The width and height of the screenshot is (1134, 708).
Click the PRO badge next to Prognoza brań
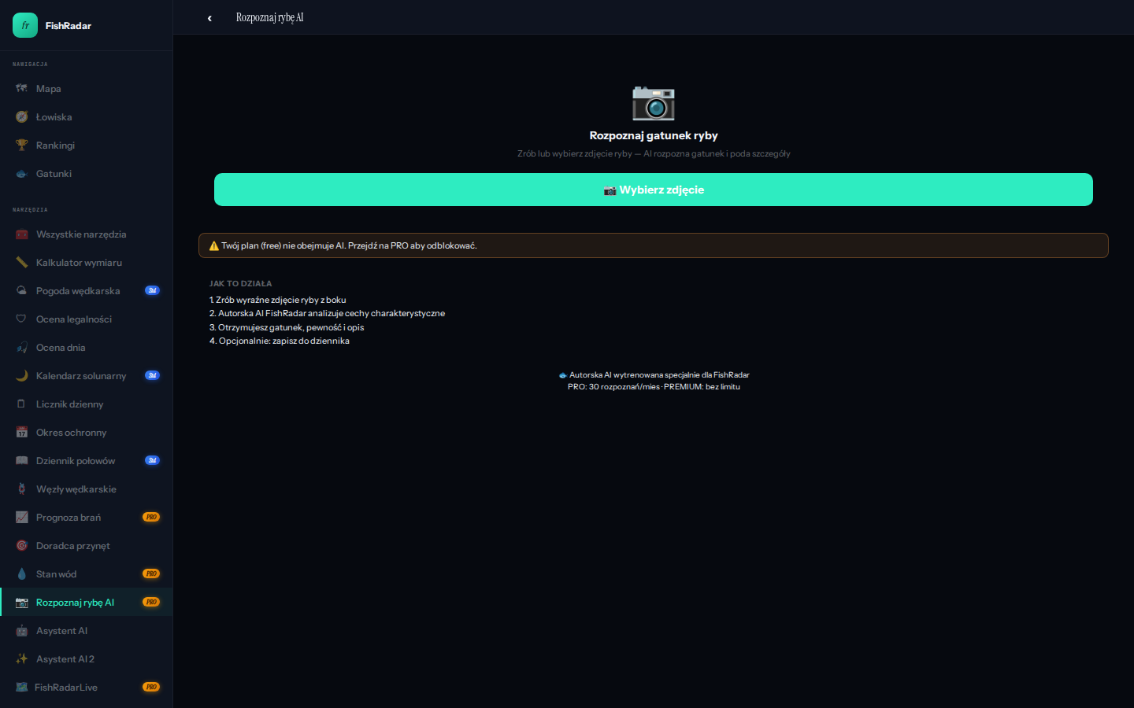pos(151,517)
